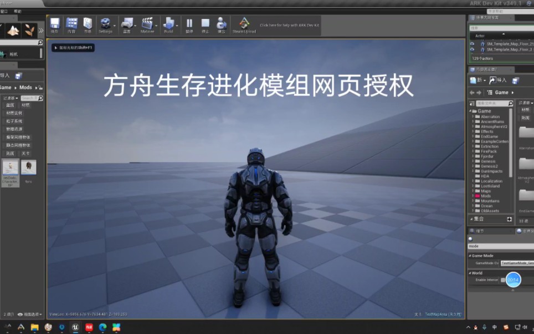
Task: Click the save-all icon in right content browser
Action: pos(516,80)
